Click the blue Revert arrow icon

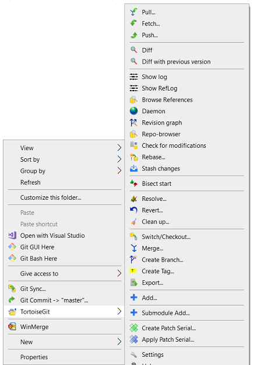[x=133, y=210]
